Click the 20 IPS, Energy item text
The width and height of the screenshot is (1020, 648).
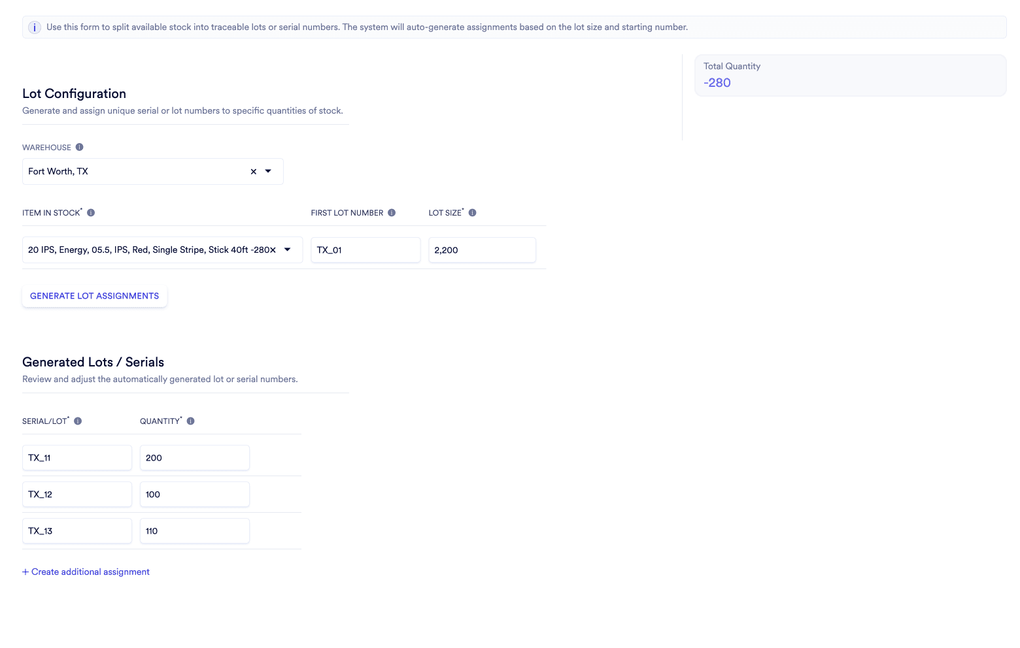(148, 250)
